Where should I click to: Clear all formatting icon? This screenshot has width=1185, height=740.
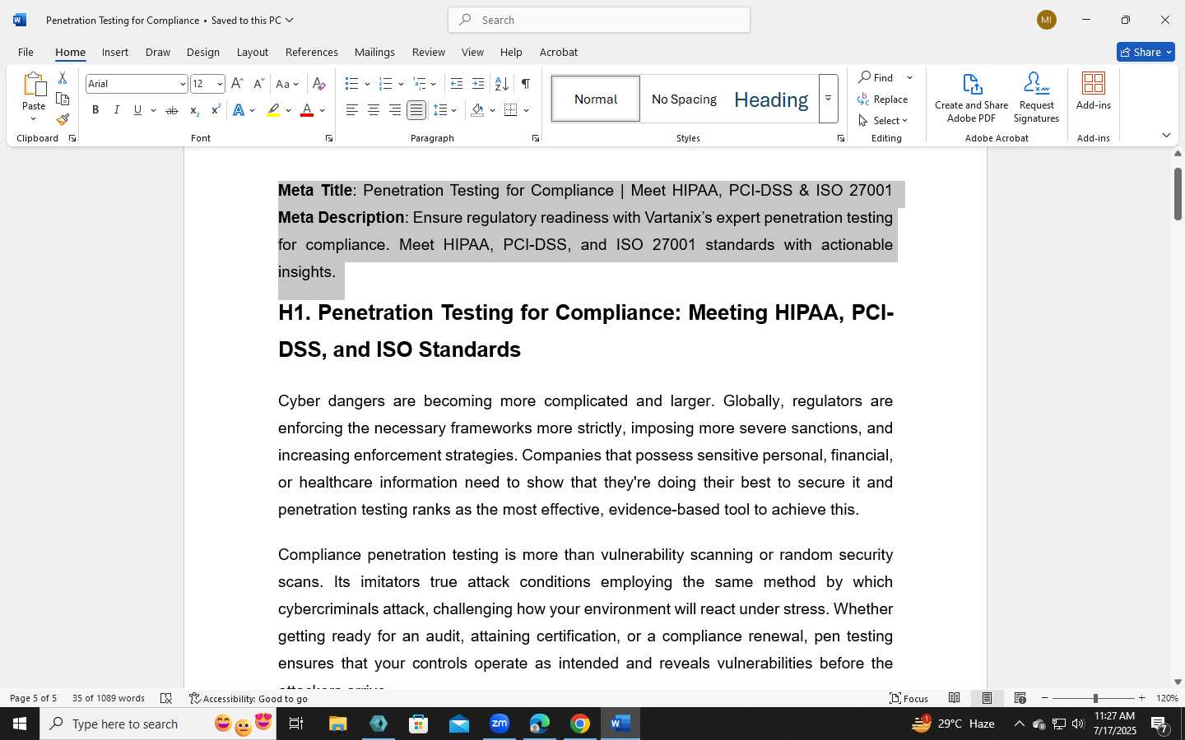[319, 84]
